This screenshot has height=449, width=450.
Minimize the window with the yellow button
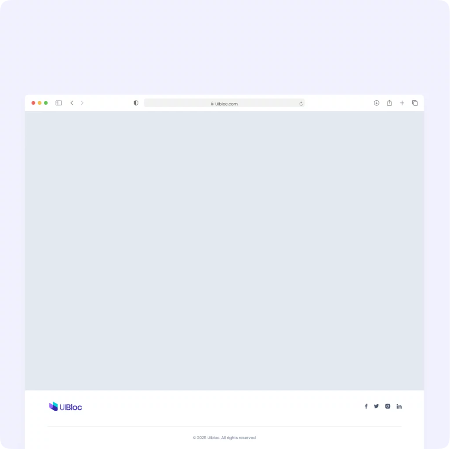point(40,103)
